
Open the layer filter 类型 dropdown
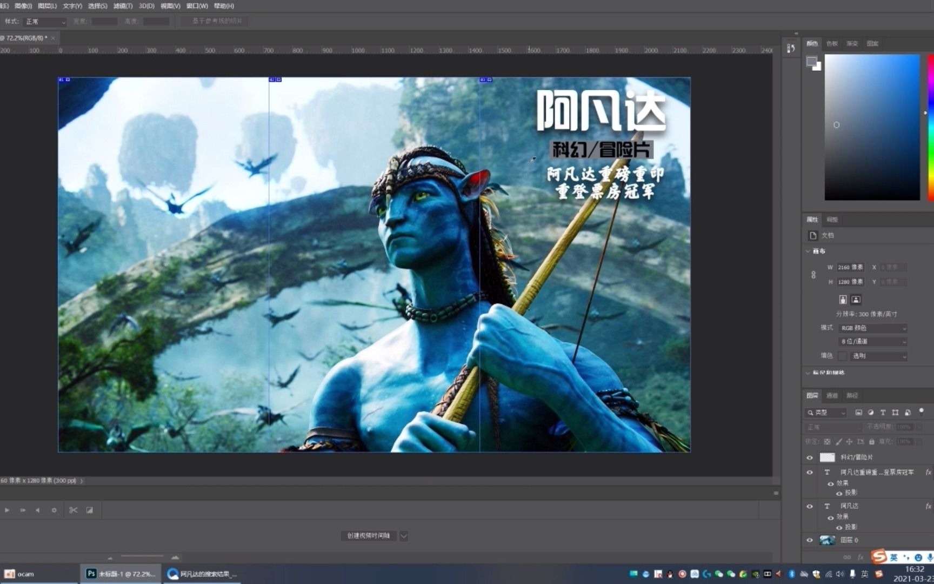826,413
